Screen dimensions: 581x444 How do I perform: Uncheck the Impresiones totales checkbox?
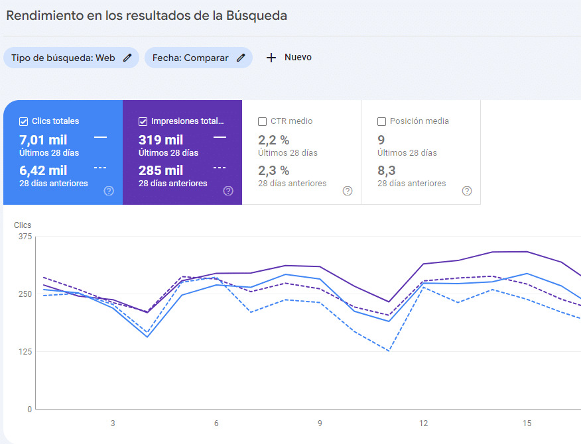pos(143,122)
